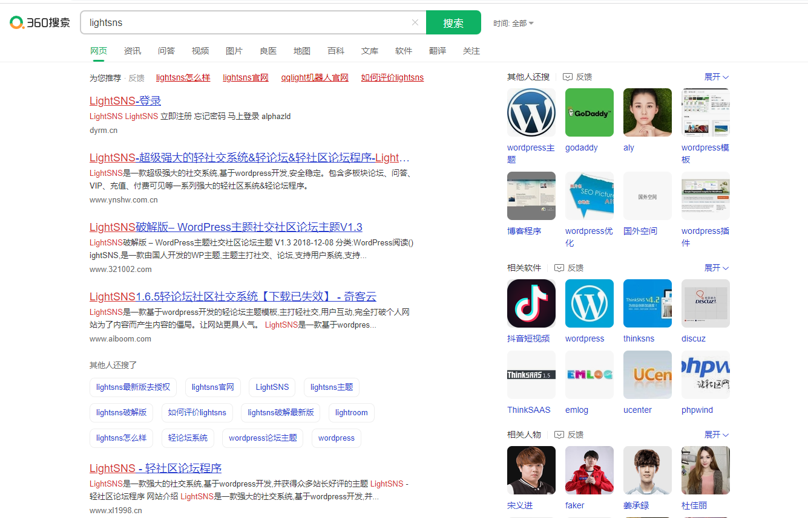Switch to the 良医 tab
Screen dimensions: 808x518
pyautogui.click(x=268, y=51)
